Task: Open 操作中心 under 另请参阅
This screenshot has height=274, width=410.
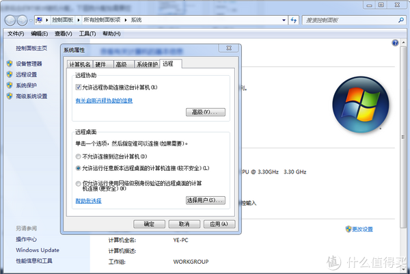Action: click(x=26, y=239)
